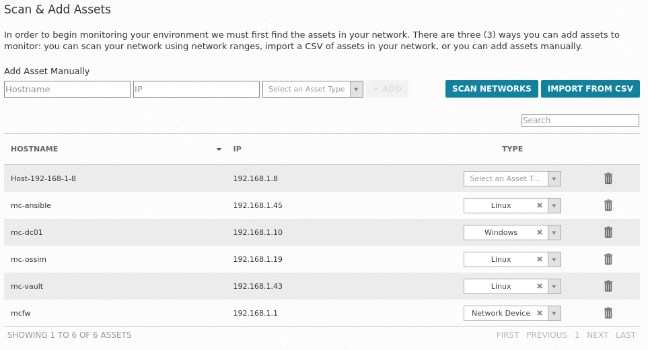Go to the Next page of assets
Image resolution: width=648 pixels, height=350 pixels.
click(597, 335)
